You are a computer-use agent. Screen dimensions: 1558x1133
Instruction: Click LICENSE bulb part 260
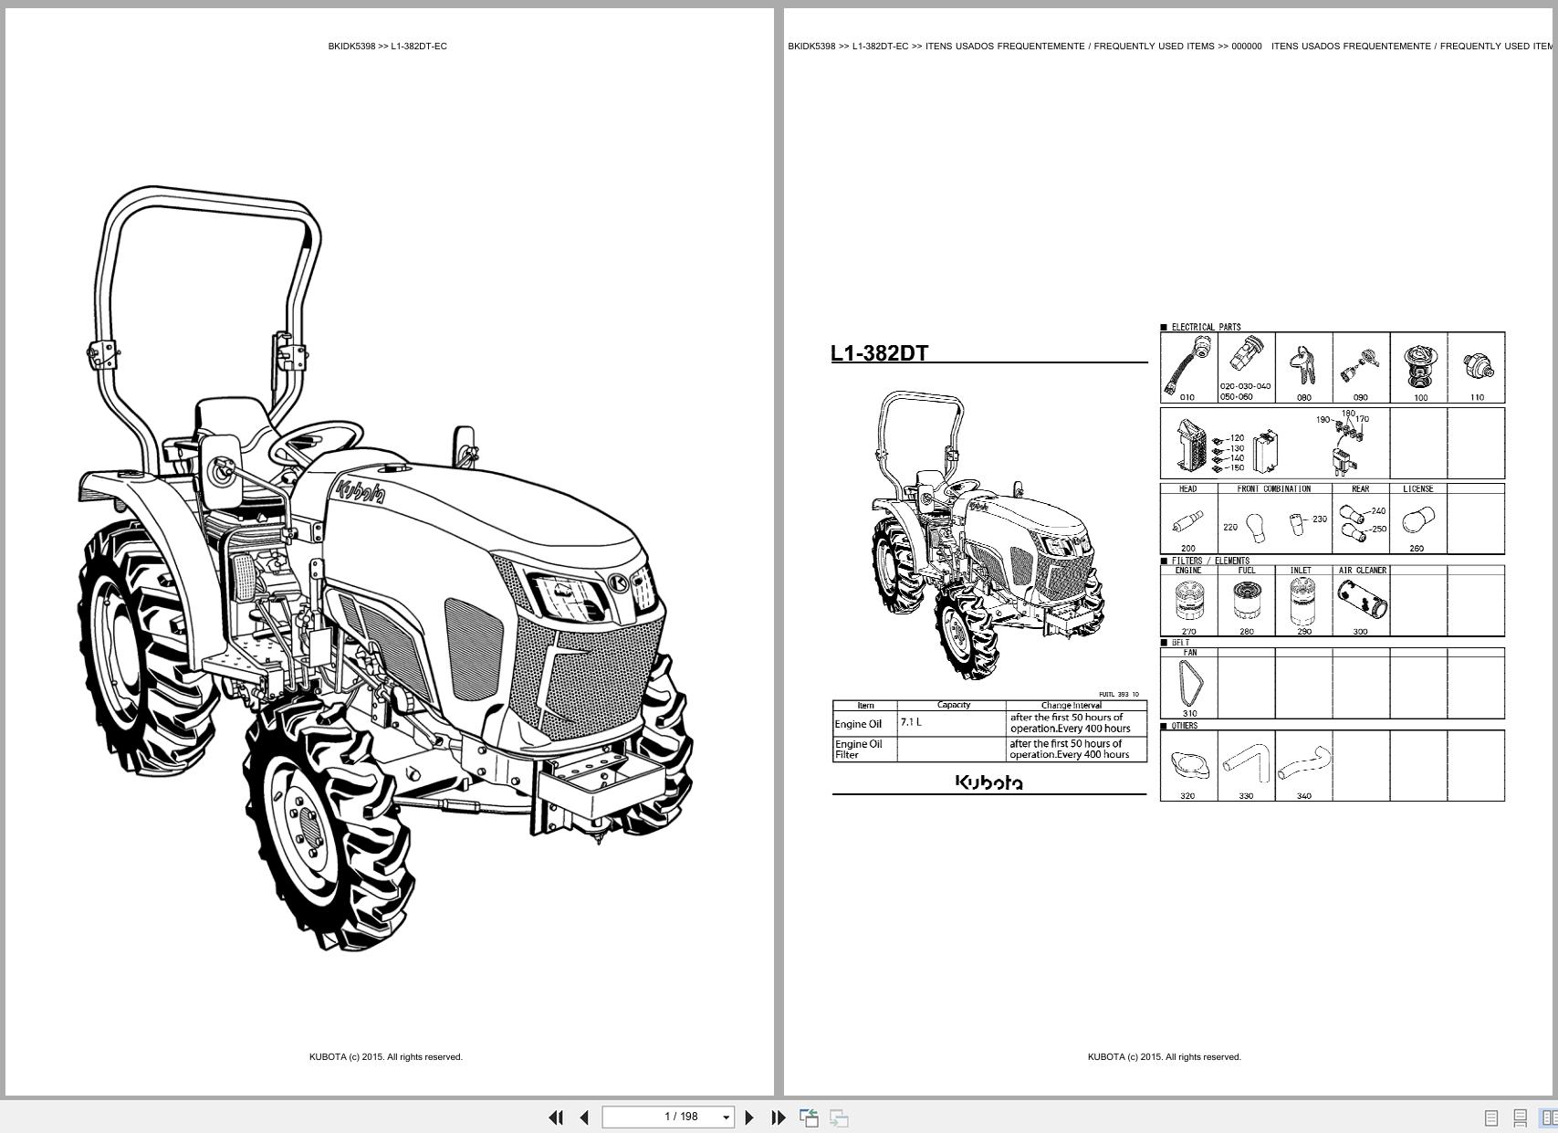(x=1417, y=521)
